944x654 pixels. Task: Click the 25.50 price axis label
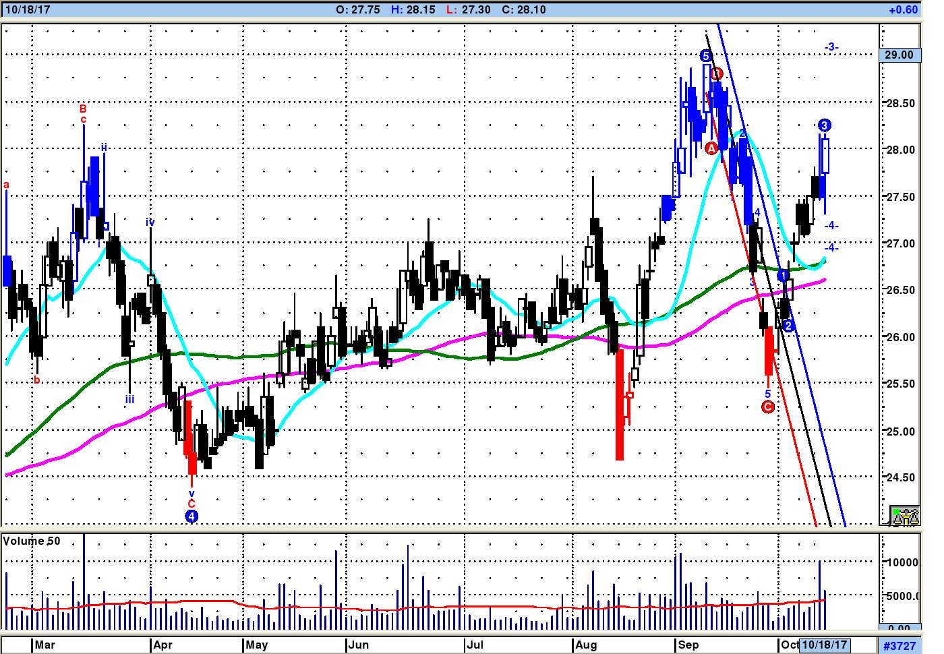[900, 384]
